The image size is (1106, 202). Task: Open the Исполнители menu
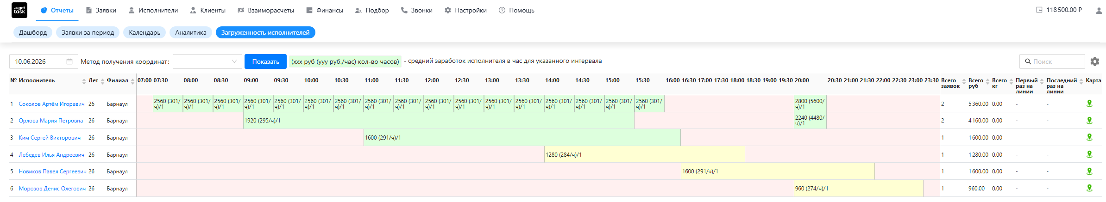153,10
